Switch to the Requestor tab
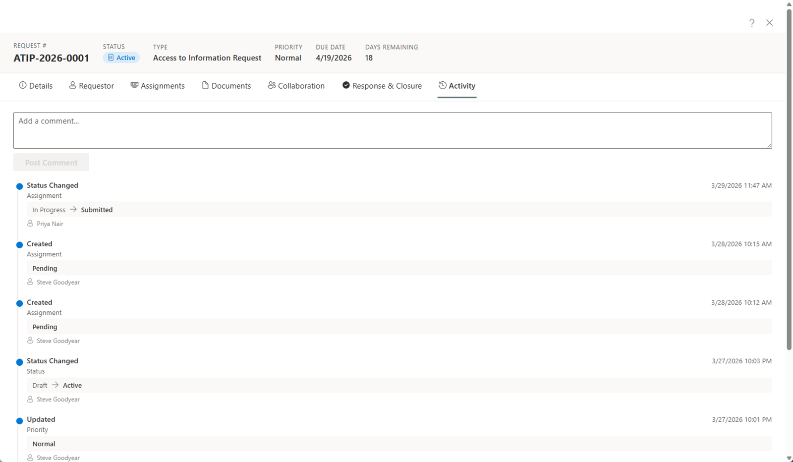The width and height of the screenshot is (793, 462). (92, 86)
